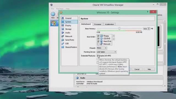The image size is (176, 99).
Task: Open the Serial Ports settings icon
Action: (63, 40)
